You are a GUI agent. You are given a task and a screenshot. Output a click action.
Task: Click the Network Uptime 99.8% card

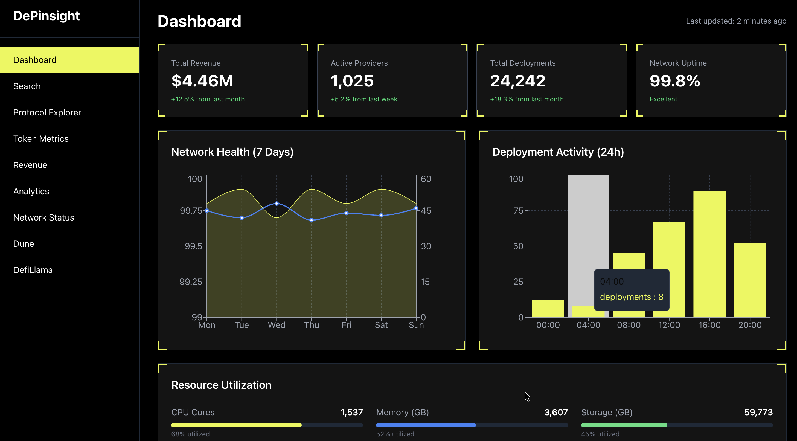click(711, 80)
